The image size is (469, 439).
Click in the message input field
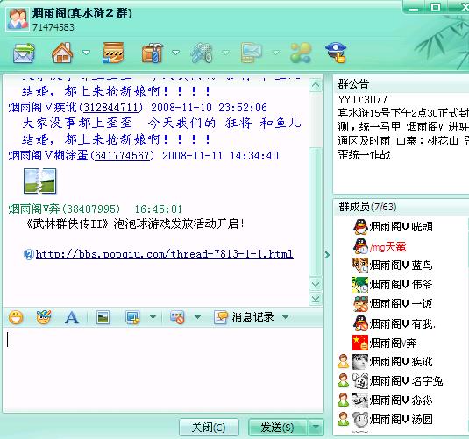163,369
